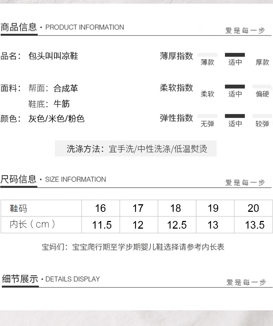Select the 无弹 option text

click(207, 124)
